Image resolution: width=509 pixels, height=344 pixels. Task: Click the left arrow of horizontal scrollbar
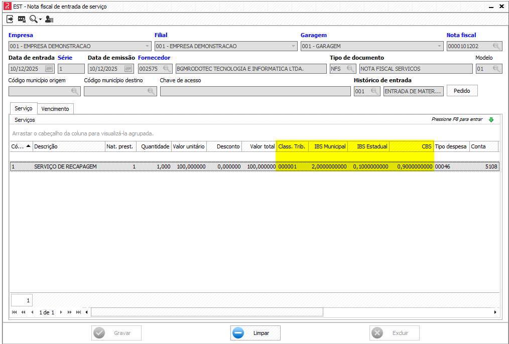(87, 312)
